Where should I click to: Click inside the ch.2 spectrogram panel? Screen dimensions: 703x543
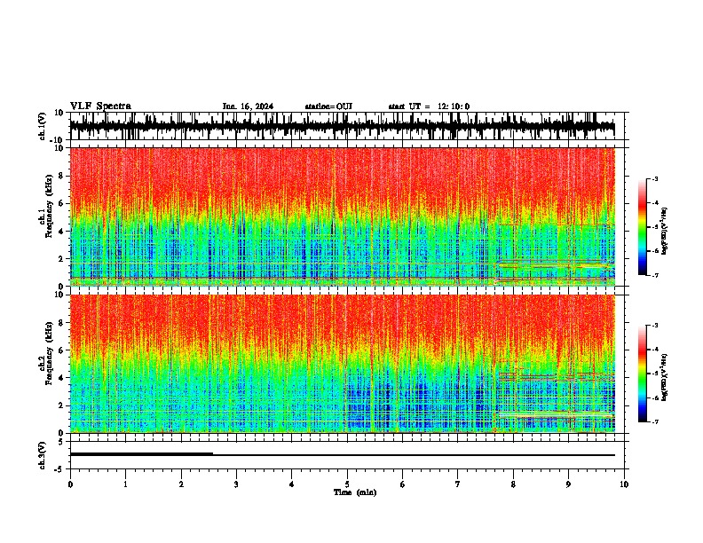[342, 364]
